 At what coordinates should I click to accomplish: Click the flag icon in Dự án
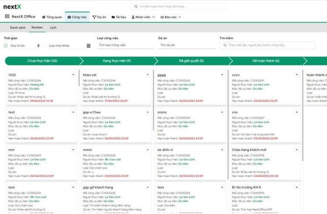[95, 17]
